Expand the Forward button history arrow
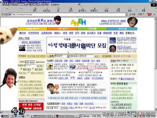Viewport: 157px width, 118px height. coord(28,10)
